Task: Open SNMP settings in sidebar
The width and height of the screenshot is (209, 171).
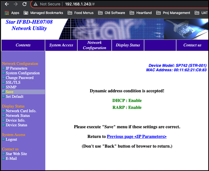Action: 11,87
